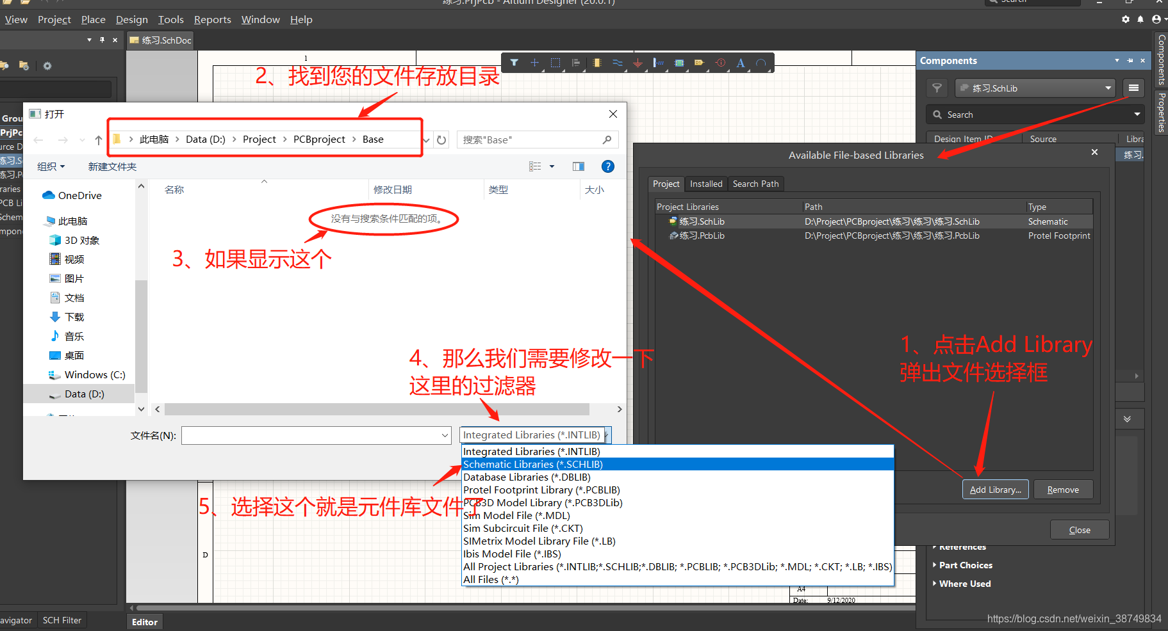Expand the 文件名 file name combo dropdown
Viewport: 1168px width, 631px height.
(x=445, y=435)
